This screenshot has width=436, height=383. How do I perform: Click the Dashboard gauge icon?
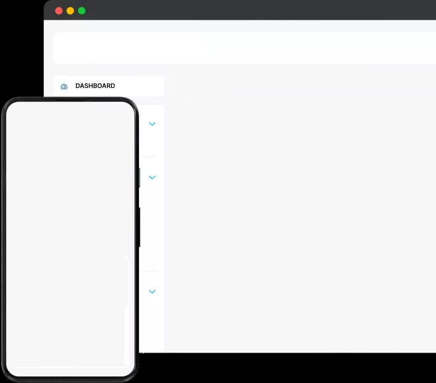point(64,87)
